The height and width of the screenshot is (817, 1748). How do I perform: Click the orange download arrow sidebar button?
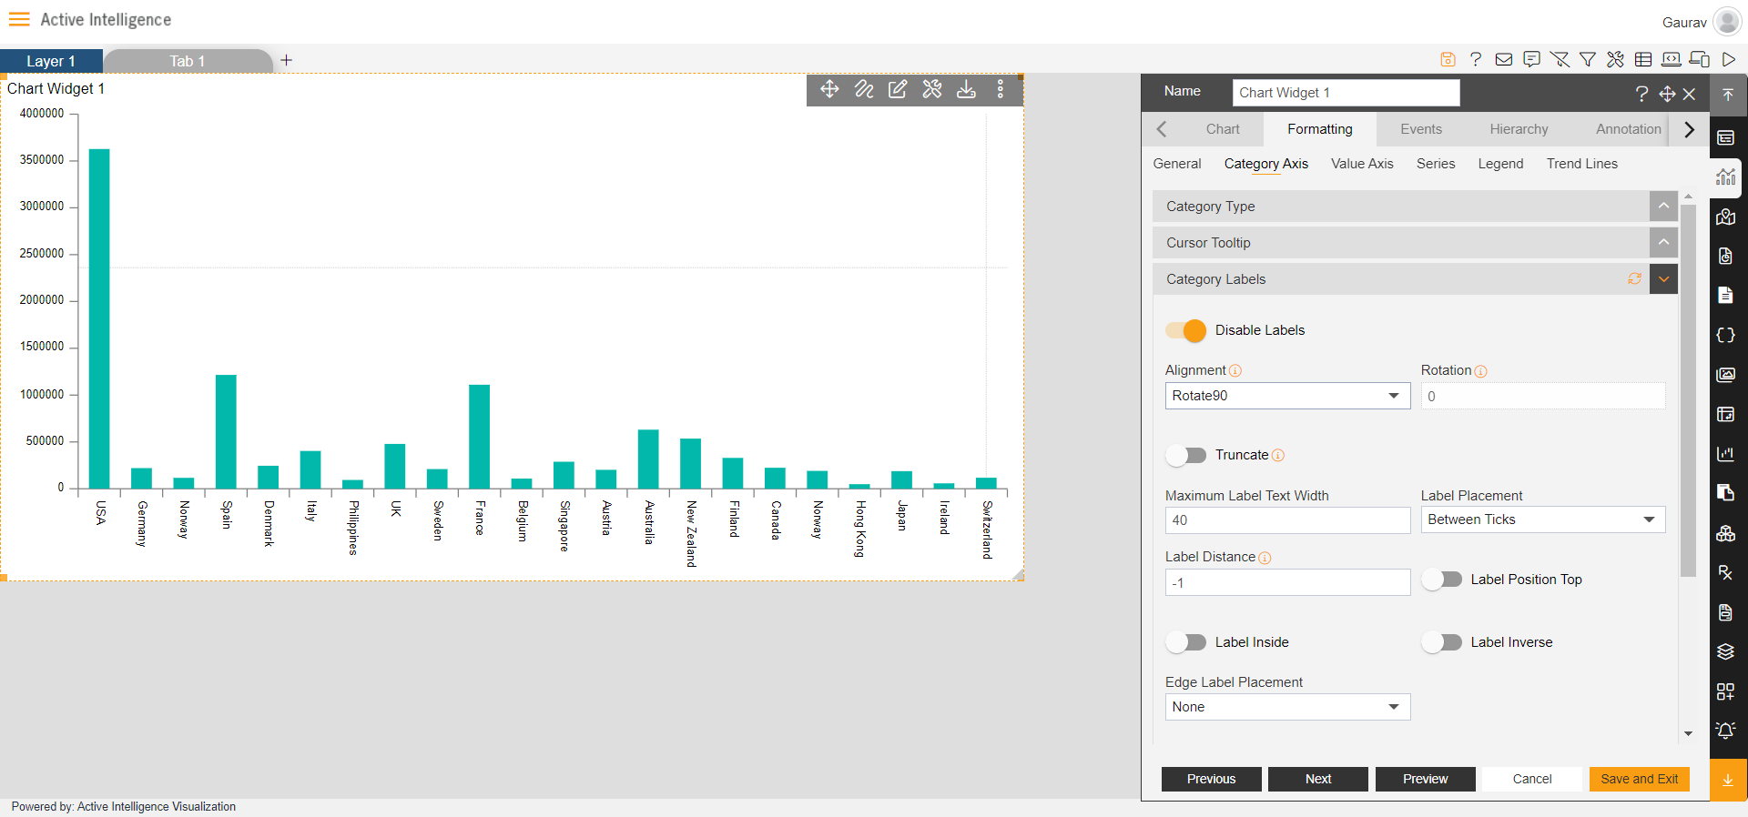[x=1728, y=780]
